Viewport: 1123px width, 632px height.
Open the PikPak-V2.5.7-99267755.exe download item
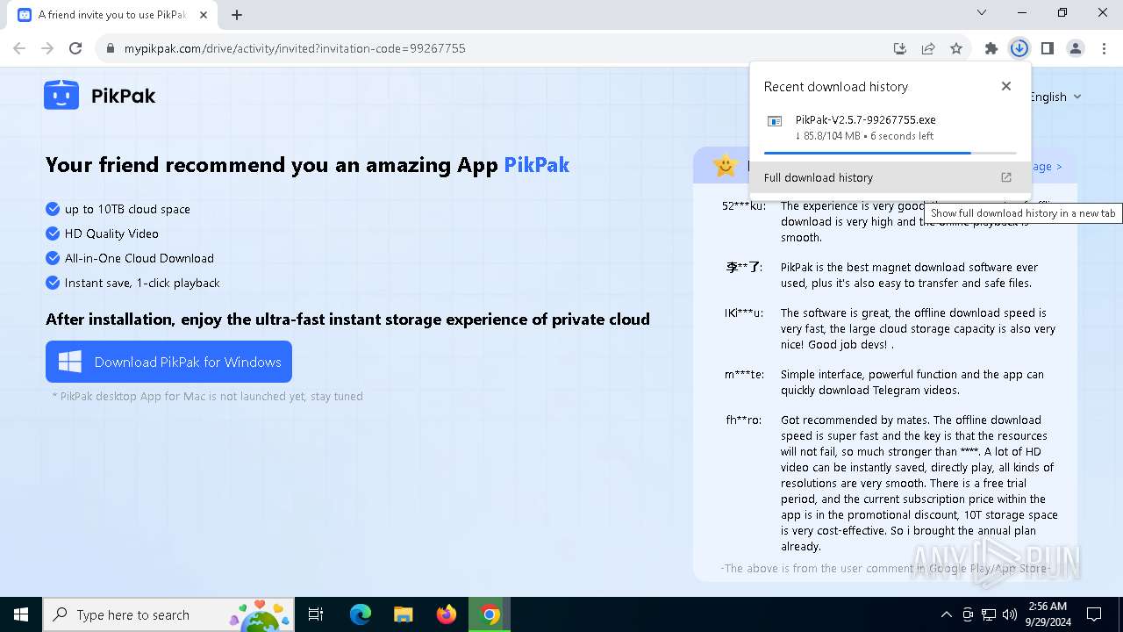tap(891, 128)
